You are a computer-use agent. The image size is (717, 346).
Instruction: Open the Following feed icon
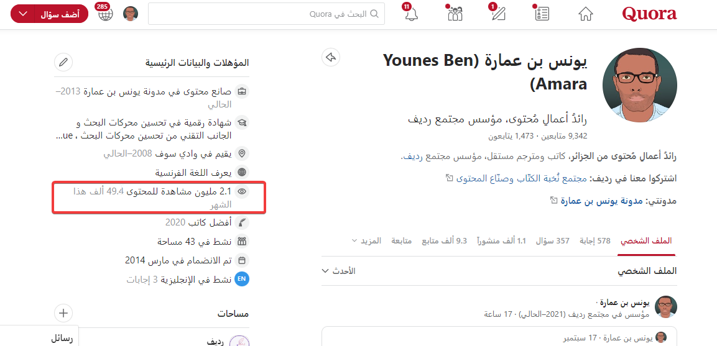coord(542,14)
